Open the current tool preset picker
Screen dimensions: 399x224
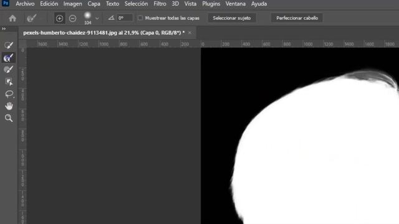32,18
